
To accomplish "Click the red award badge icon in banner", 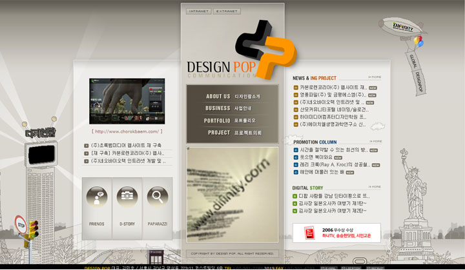I will (309, 233).
